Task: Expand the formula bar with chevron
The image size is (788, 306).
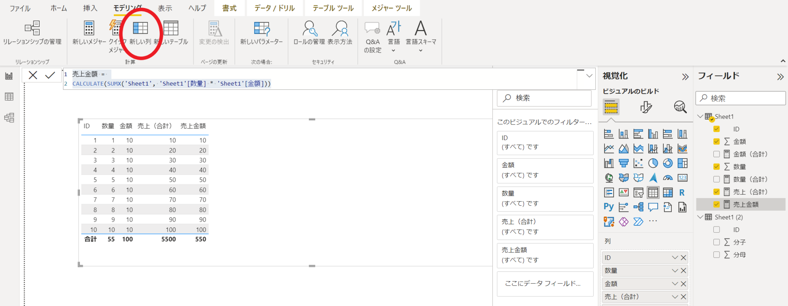Action: pyautogui.click(x=589, y=76)
